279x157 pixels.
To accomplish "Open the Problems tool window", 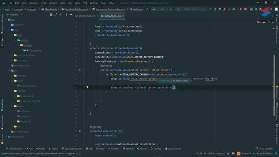I will (114, 149).
